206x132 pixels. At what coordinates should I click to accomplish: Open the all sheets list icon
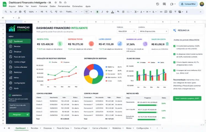(x=9, y=128)
